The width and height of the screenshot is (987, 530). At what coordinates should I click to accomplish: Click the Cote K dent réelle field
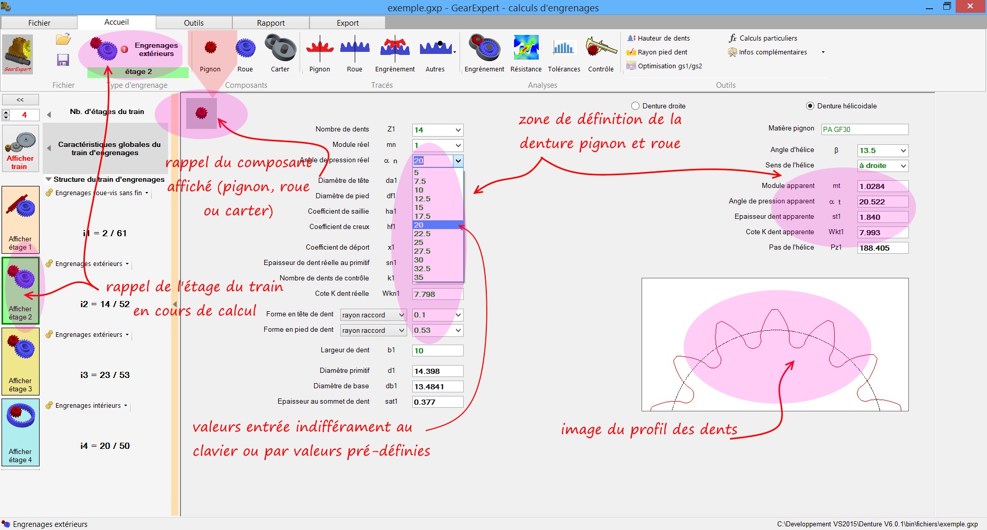tap(437, 294)
